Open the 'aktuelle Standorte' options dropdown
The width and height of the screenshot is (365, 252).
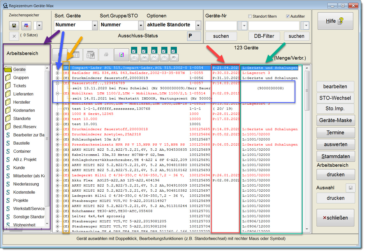tap(198, 25)
